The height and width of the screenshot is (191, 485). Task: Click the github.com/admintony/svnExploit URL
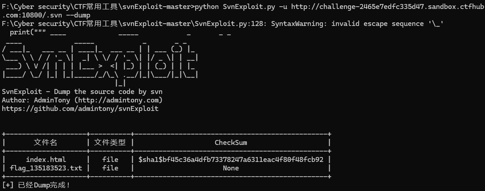pyautogui.click(x=80, y=109)
